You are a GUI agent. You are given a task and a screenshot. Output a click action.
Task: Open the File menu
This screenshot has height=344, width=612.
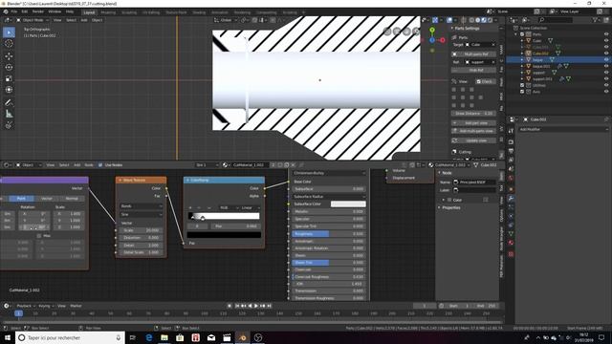coord(14,11)
